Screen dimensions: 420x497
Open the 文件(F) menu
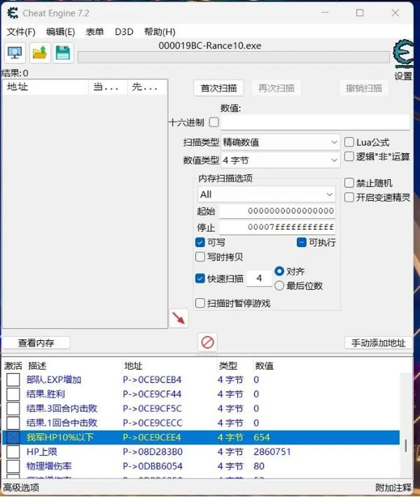click(21, 31)
